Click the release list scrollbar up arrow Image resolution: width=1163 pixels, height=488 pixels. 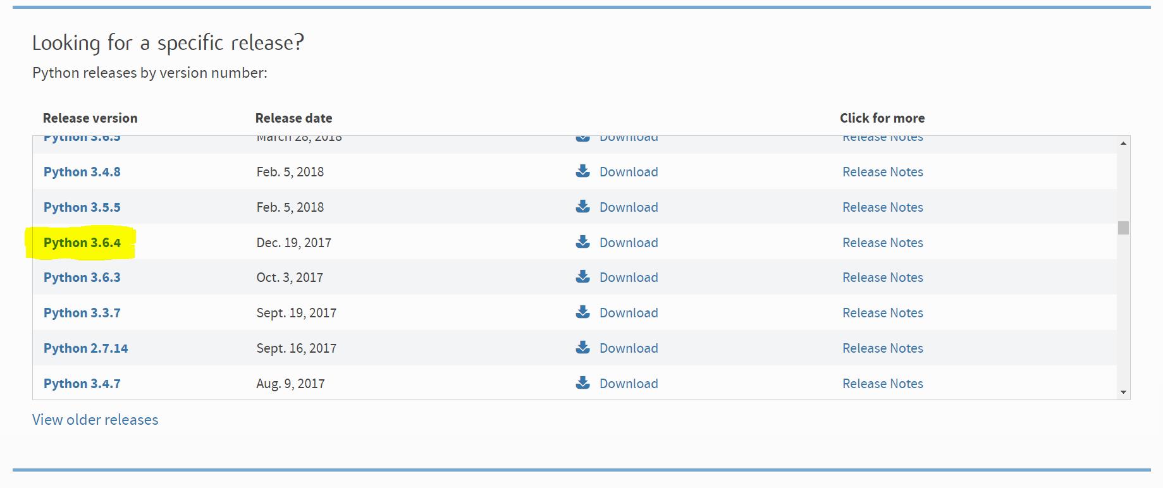(1123, 143)
